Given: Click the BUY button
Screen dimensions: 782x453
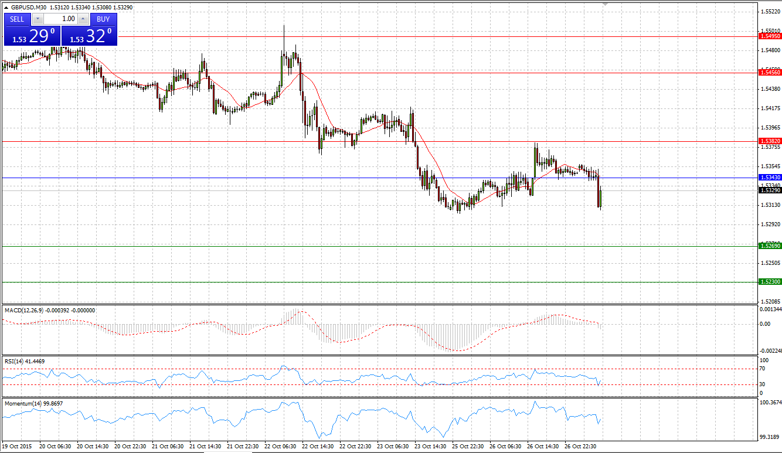Looking at the screenshot, I should point(103,19).
